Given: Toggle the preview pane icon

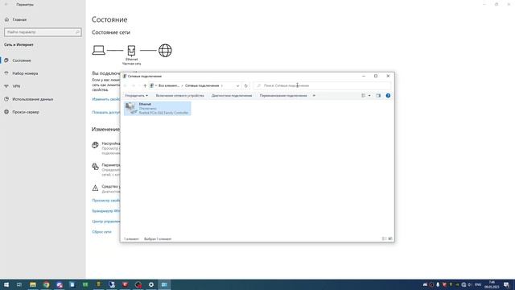Looking at the screenshot, I should [x=378, y=96].
